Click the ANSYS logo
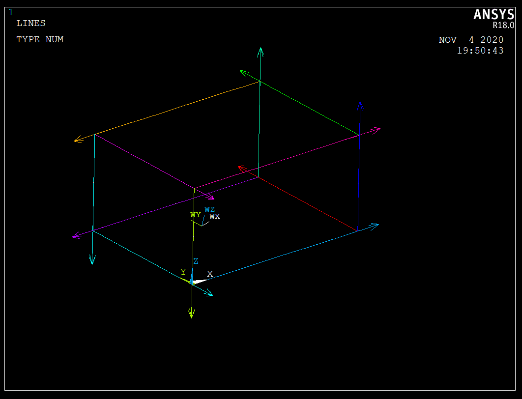This screenshot has width=522, height=399. pos(493,15)
